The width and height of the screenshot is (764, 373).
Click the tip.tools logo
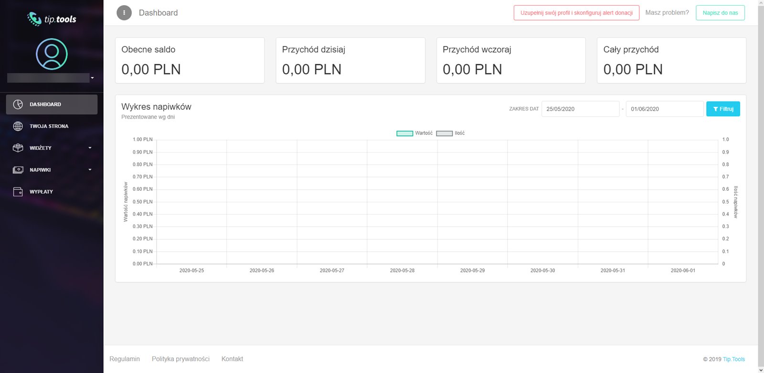tap(52, 19)
